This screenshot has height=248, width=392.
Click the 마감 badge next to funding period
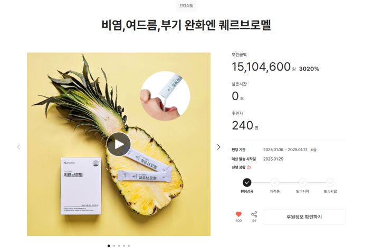pyautogui.click(x=313, y=150)
